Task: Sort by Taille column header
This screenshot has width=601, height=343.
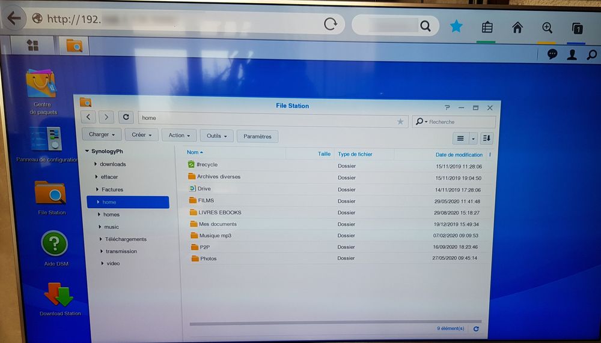Action: (324, 154)
